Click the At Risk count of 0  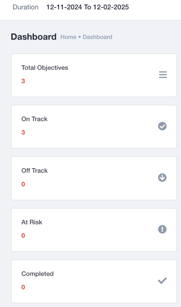click(x=23, y=236)
